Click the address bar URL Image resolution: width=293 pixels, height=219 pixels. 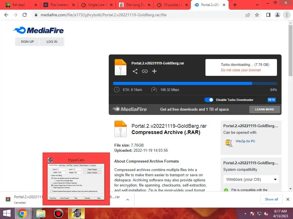(104, 15)
